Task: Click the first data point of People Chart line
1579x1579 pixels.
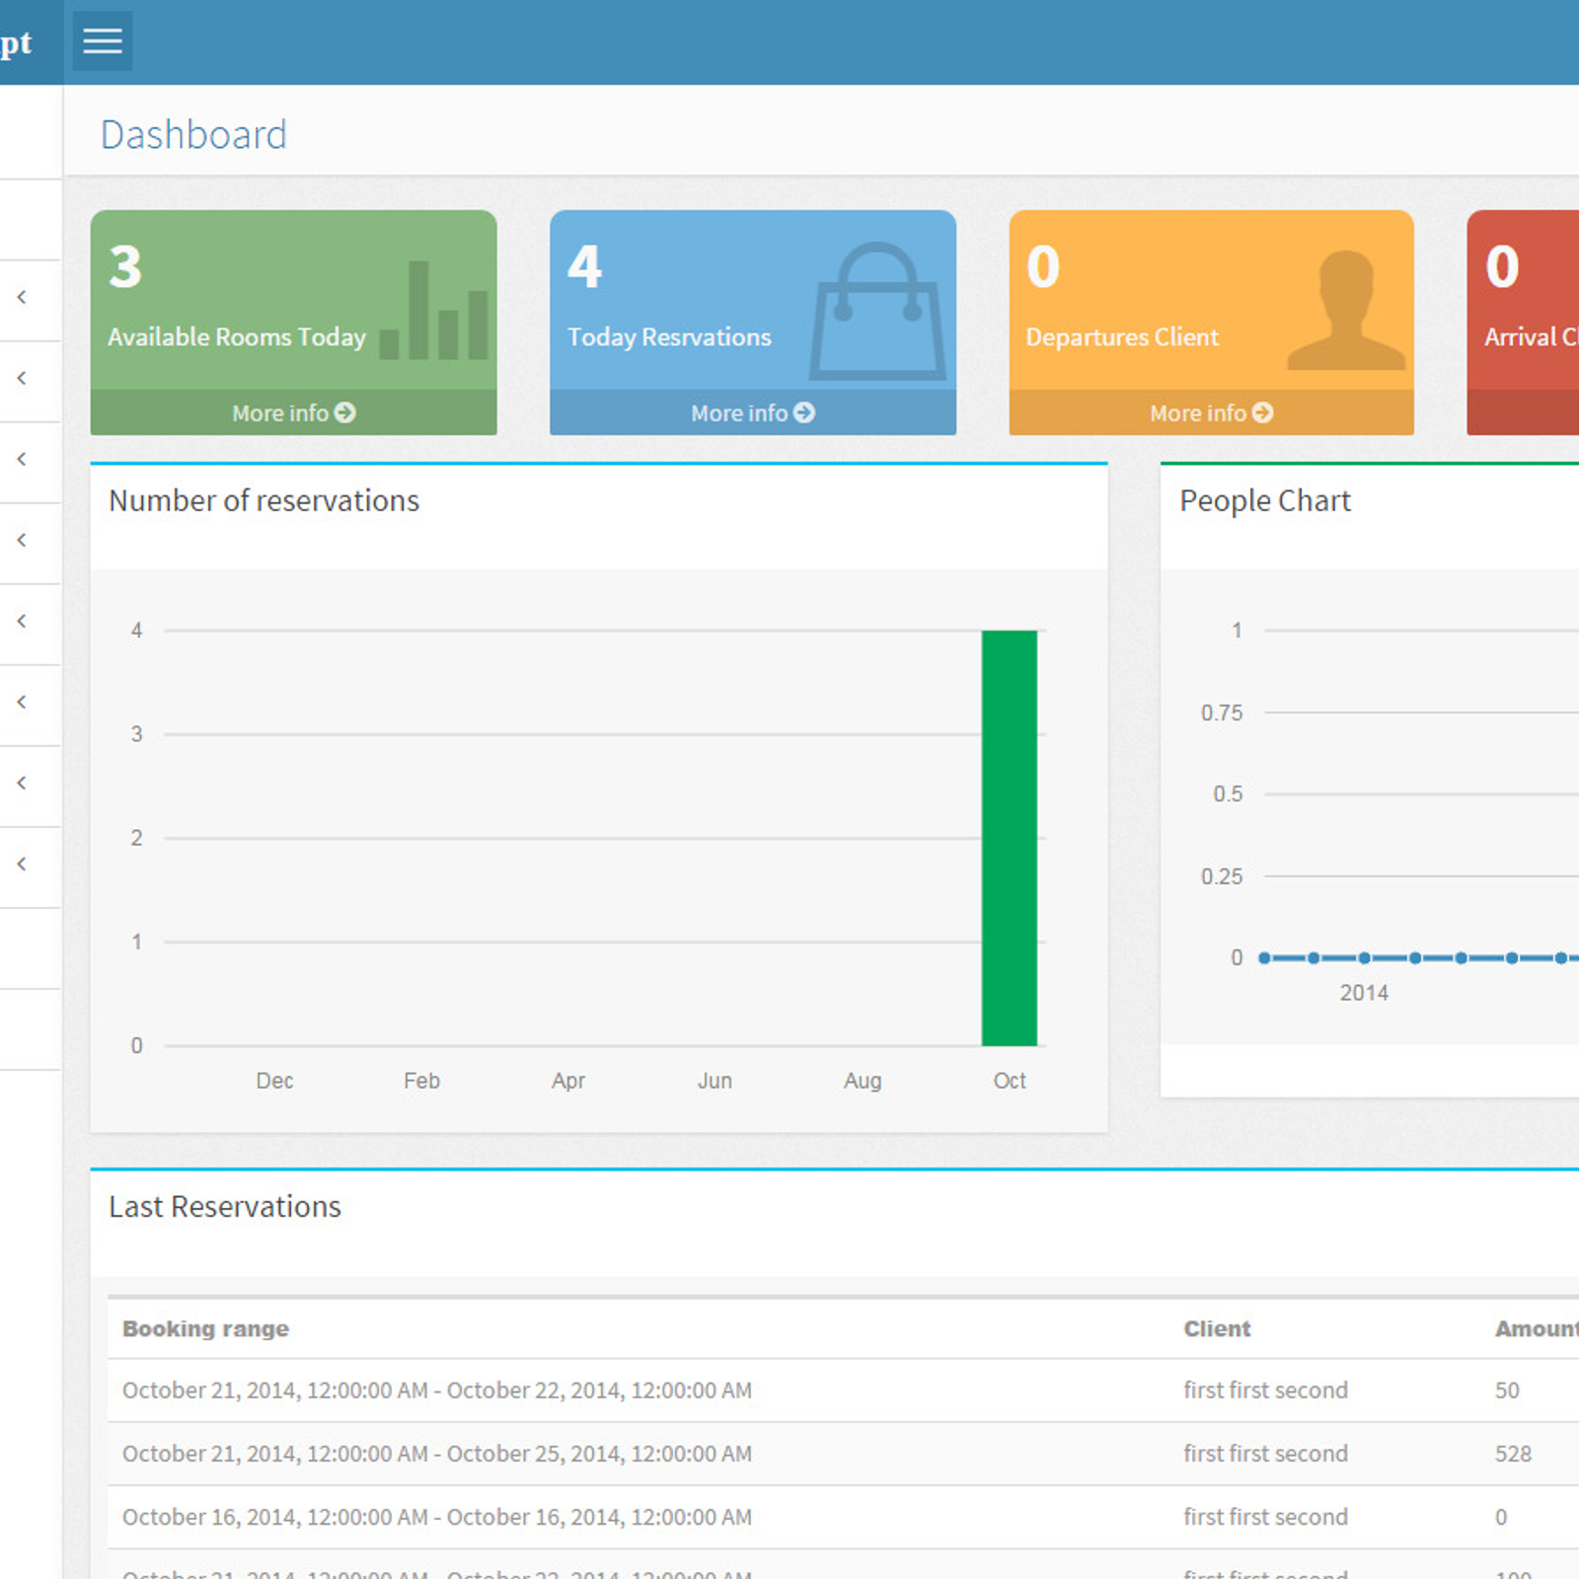Action: pos(1264,958)
